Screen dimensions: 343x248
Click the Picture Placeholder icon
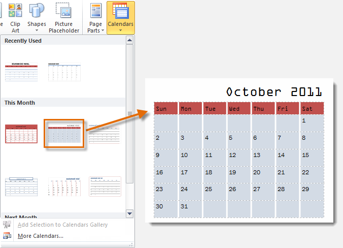tap(64, 10)
